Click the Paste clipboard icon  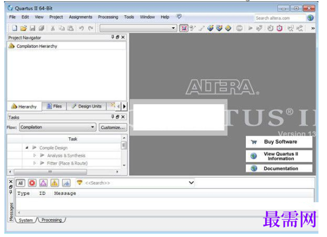pos(70,28)
